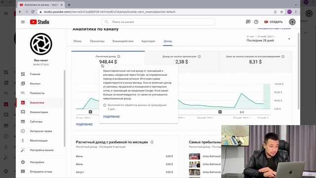Click ПОДРОБНЕЕ link inside the tooltip
Screen dimensions: 316x178
click(112, 117)
